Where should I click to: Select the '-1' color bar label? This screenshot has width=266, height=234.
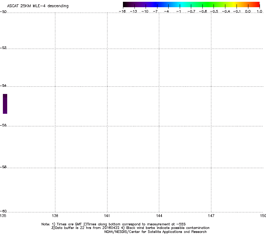[178, 12]
